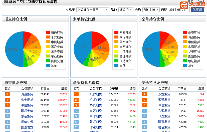The width and height of the screenshot is (207, 132).
Task: Click the 查询 search button
Action: click(x=197, y=9)
